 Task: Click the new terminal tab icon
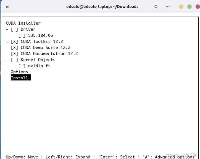coord(7,7)
